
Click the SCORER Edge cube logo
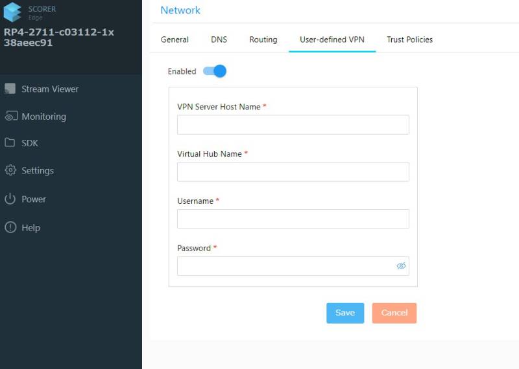click(13, 12)
